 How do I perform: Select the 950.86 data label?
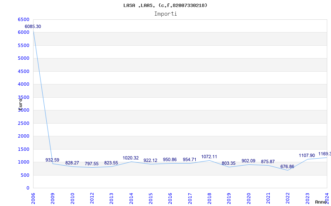click(170, 159)
